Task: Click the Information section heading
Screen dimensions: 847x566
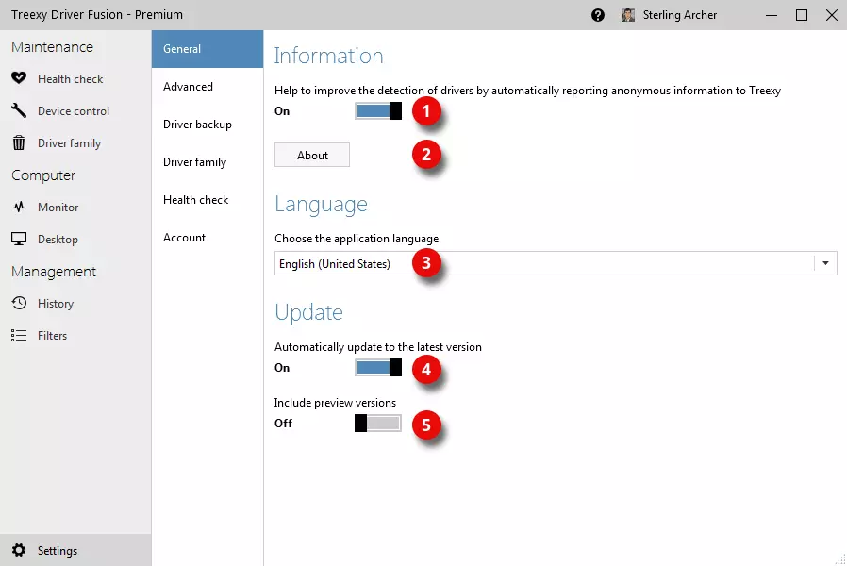Action: pyautogui.click(x=328, y=56)
